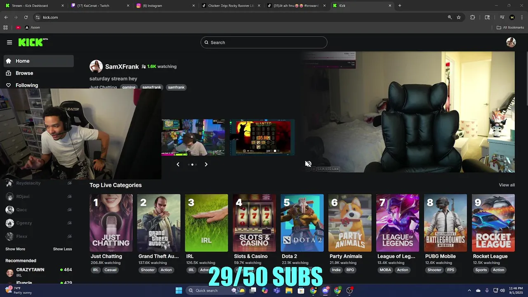Screen dimensions: 528x297
Task: Bookmark this page with the star
Action: coord(459,17)
